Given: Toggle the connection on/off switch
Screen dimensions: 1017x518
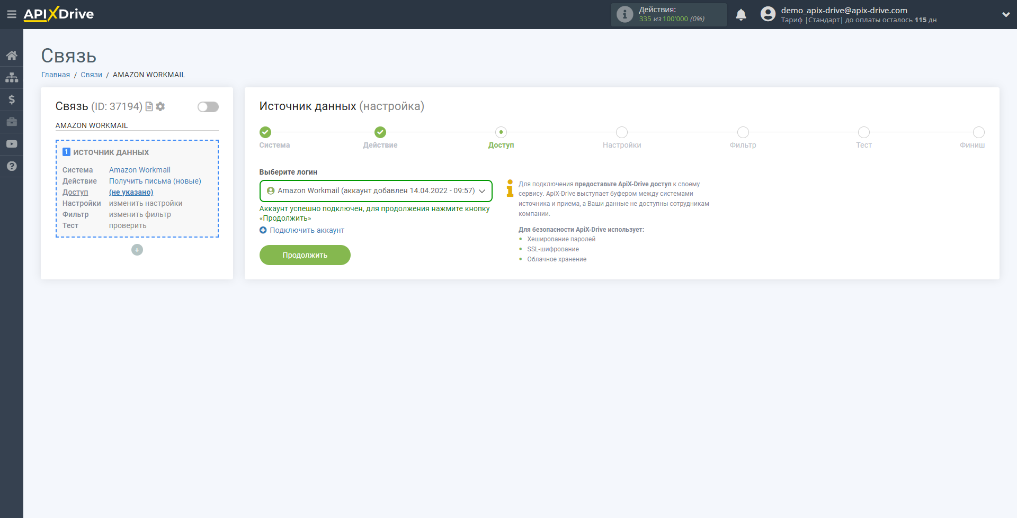Looking at the screenshot, I should [208, 107].
